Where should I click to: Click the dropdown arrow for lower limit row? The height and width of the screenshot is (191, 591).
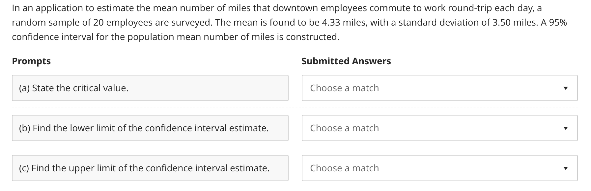point(565,128)
